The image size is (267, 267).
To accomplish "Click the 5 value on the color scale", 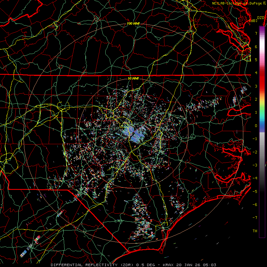I will click(256, 60).
